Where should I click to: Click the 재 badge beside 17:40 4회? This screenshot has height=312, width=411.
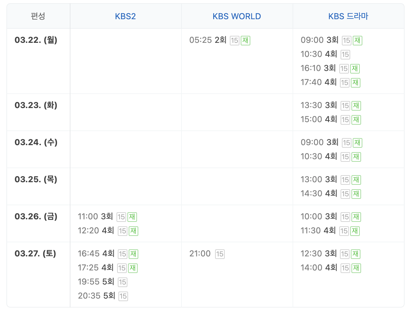(x=356, y=82)
